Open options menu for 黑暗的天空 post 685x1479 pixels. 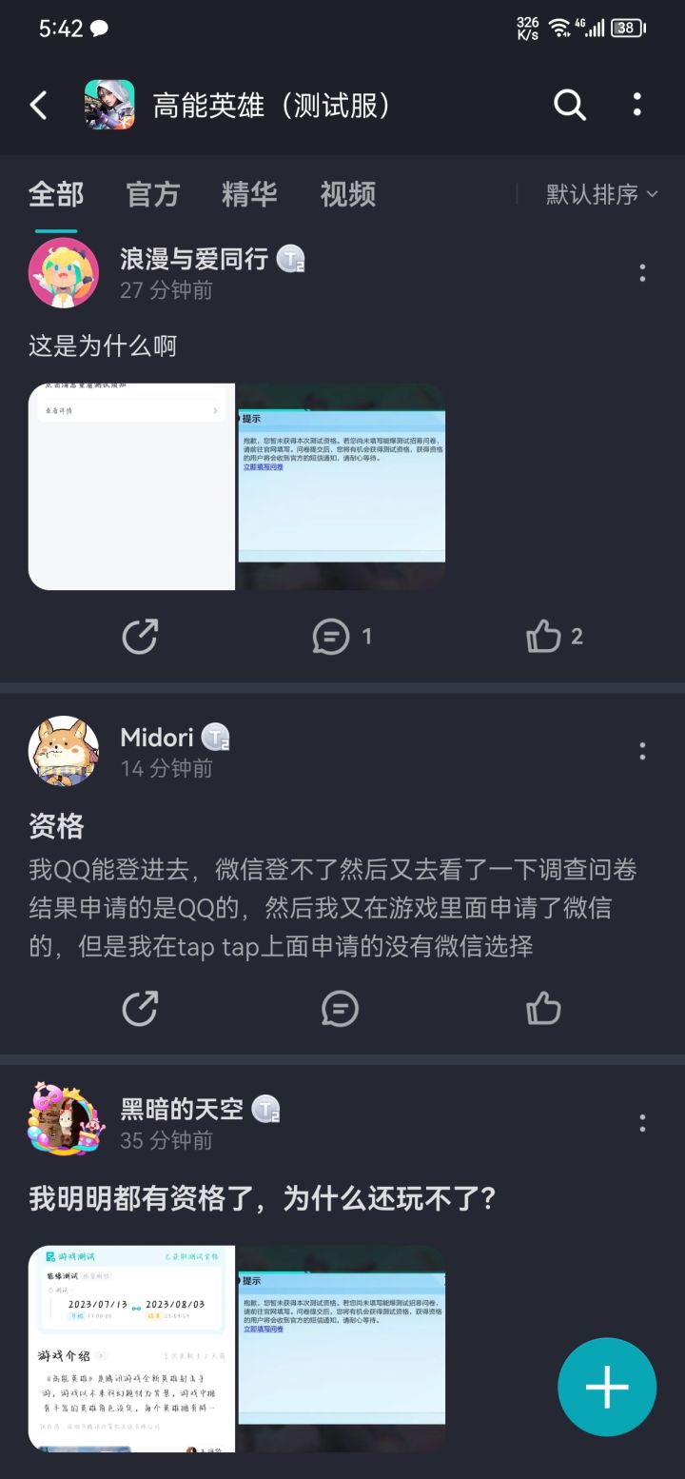[643, 1123]
